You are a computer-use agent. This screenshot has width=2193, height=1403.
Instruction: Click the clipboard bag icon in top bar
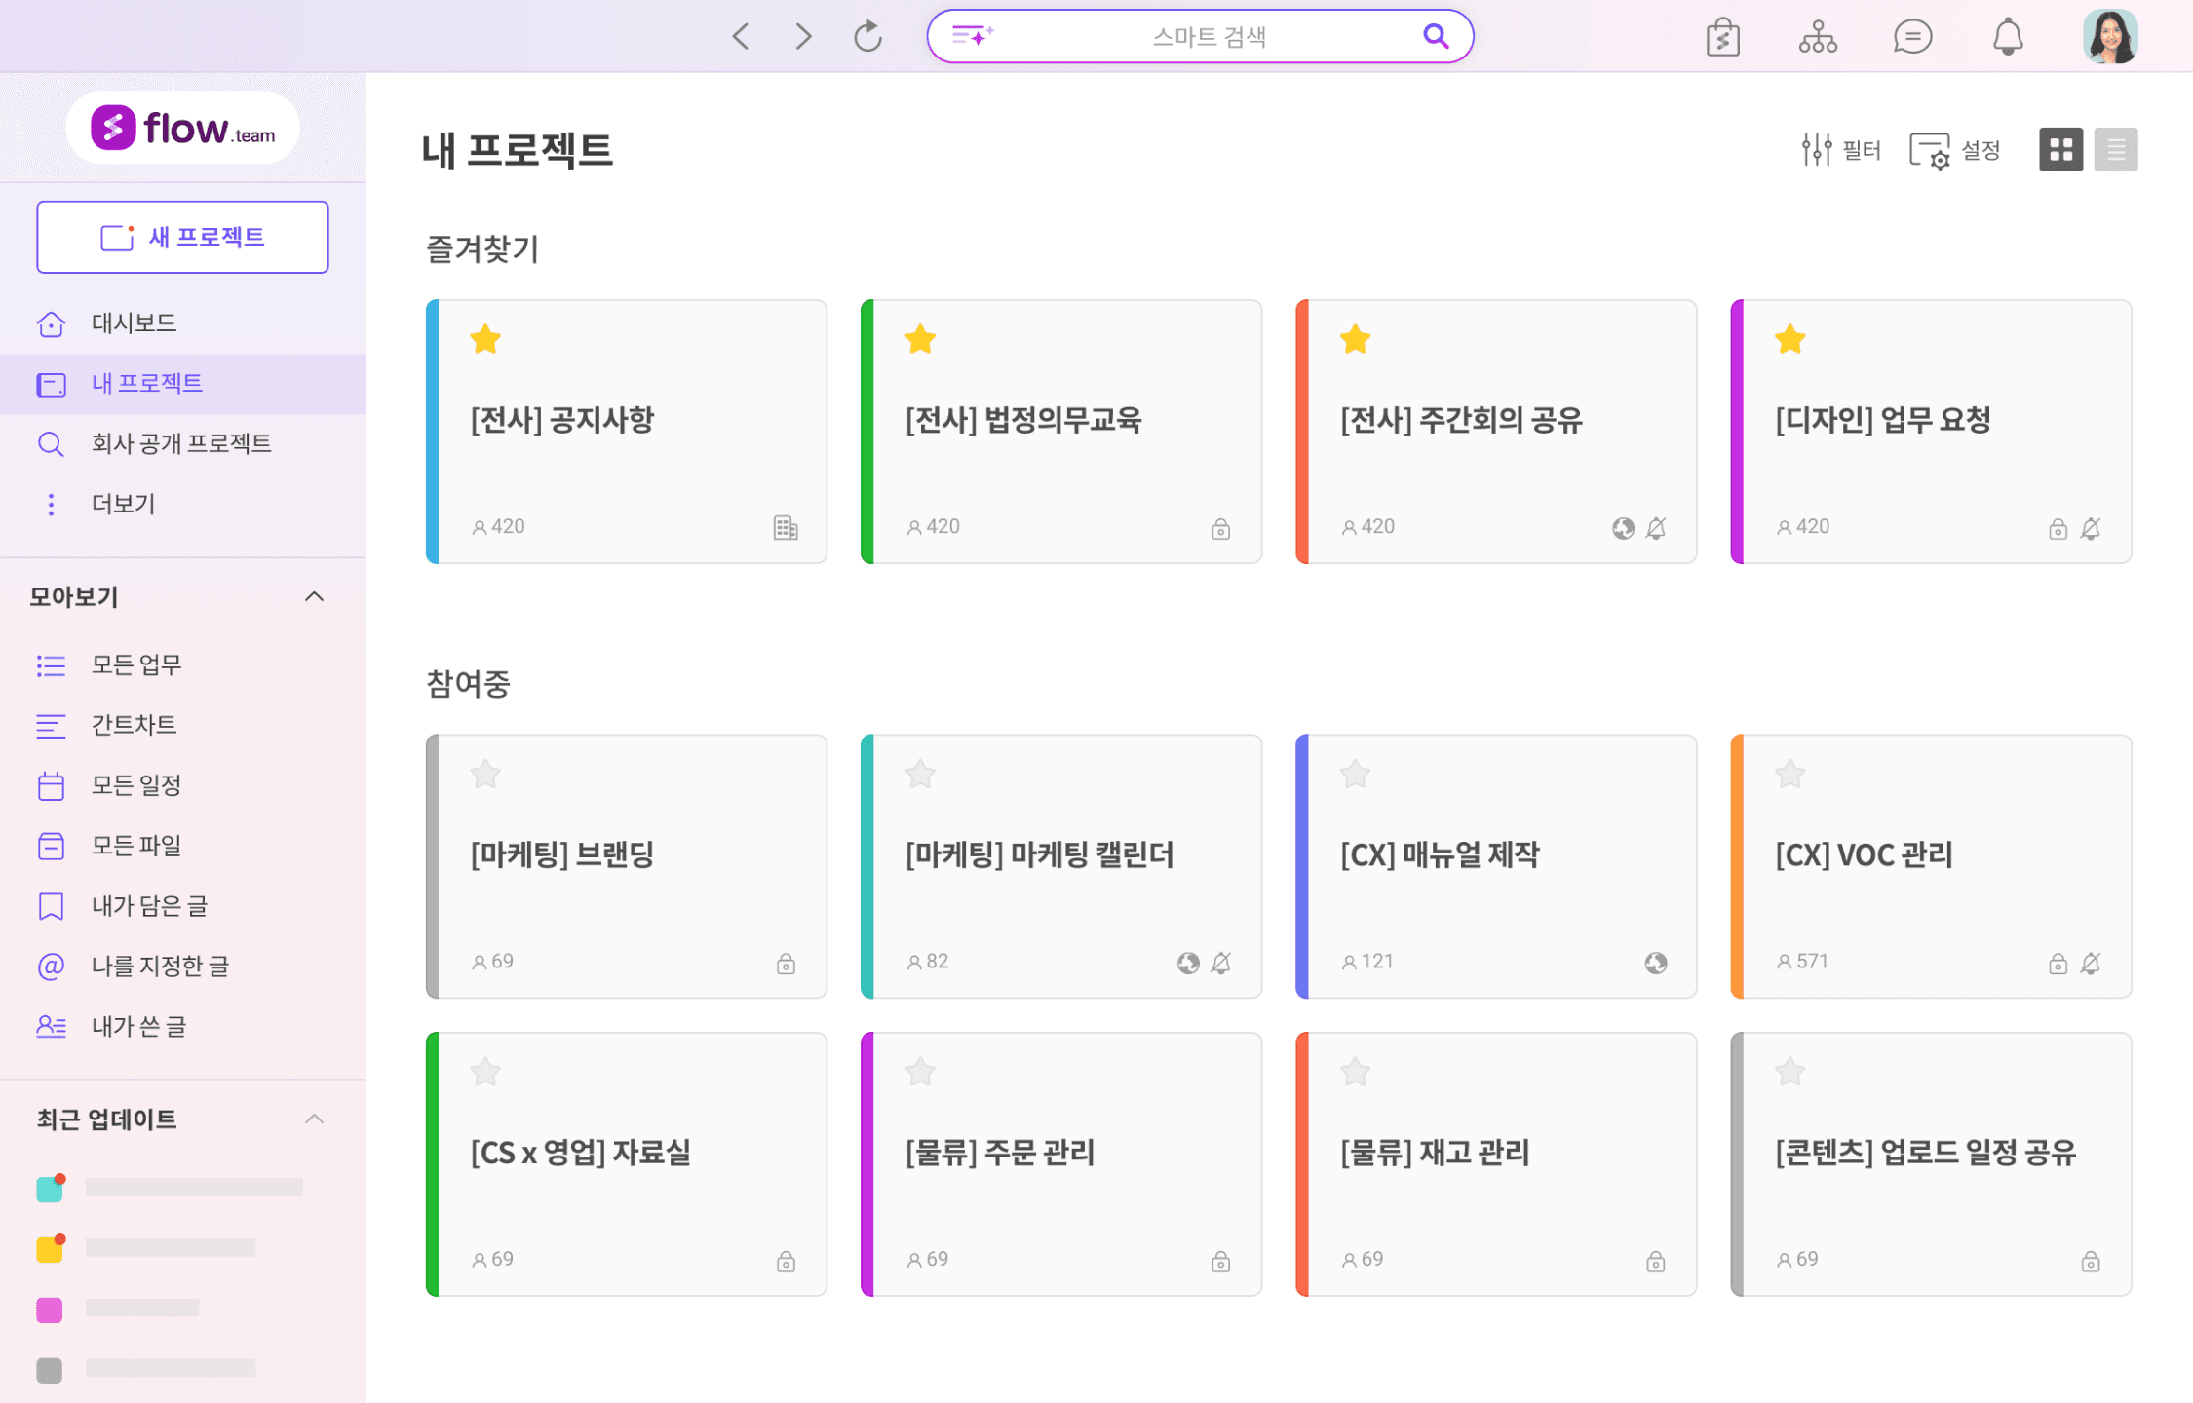[1722, 37]
